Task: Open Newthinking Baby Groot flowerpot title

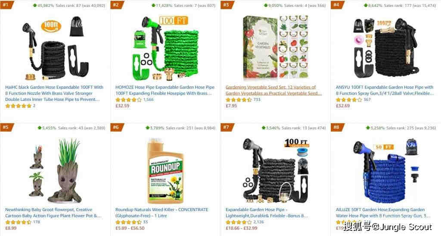Action: (53, 213)
